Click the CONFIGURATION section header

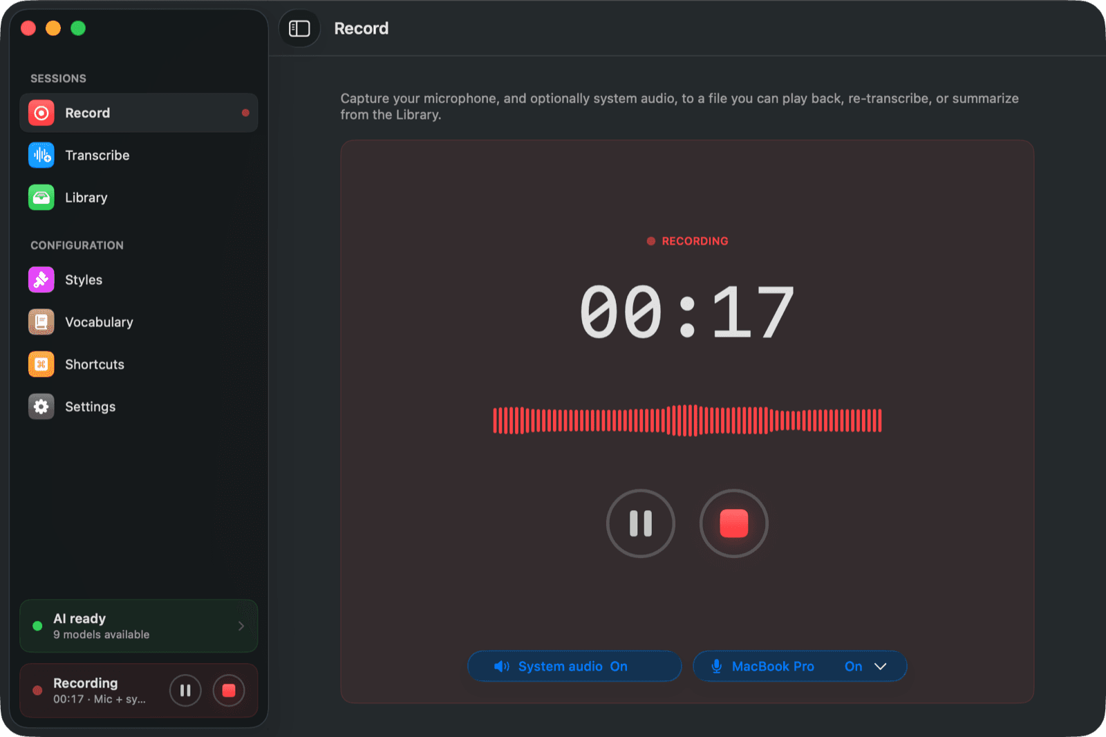point(77,245)
